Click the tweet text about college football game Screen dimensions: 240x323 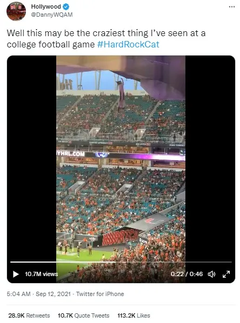coord(106,39)
